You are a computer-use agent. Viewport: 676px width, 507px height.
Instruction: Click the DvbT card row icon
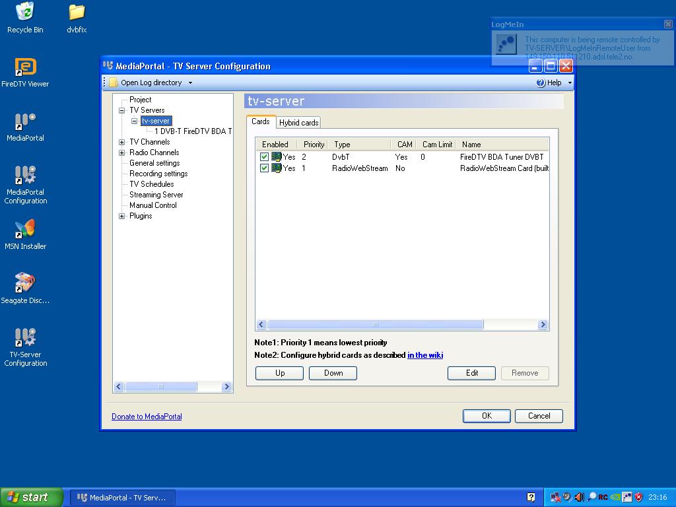[x=277, y=157]
